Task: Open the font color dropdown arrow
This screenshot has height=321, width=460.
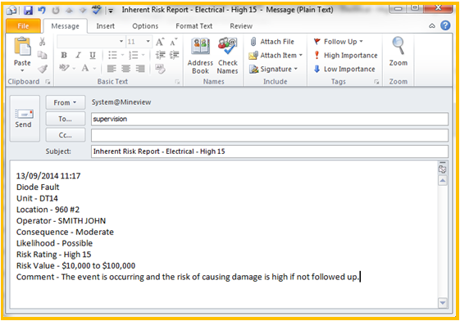Action: pos(94,69)
